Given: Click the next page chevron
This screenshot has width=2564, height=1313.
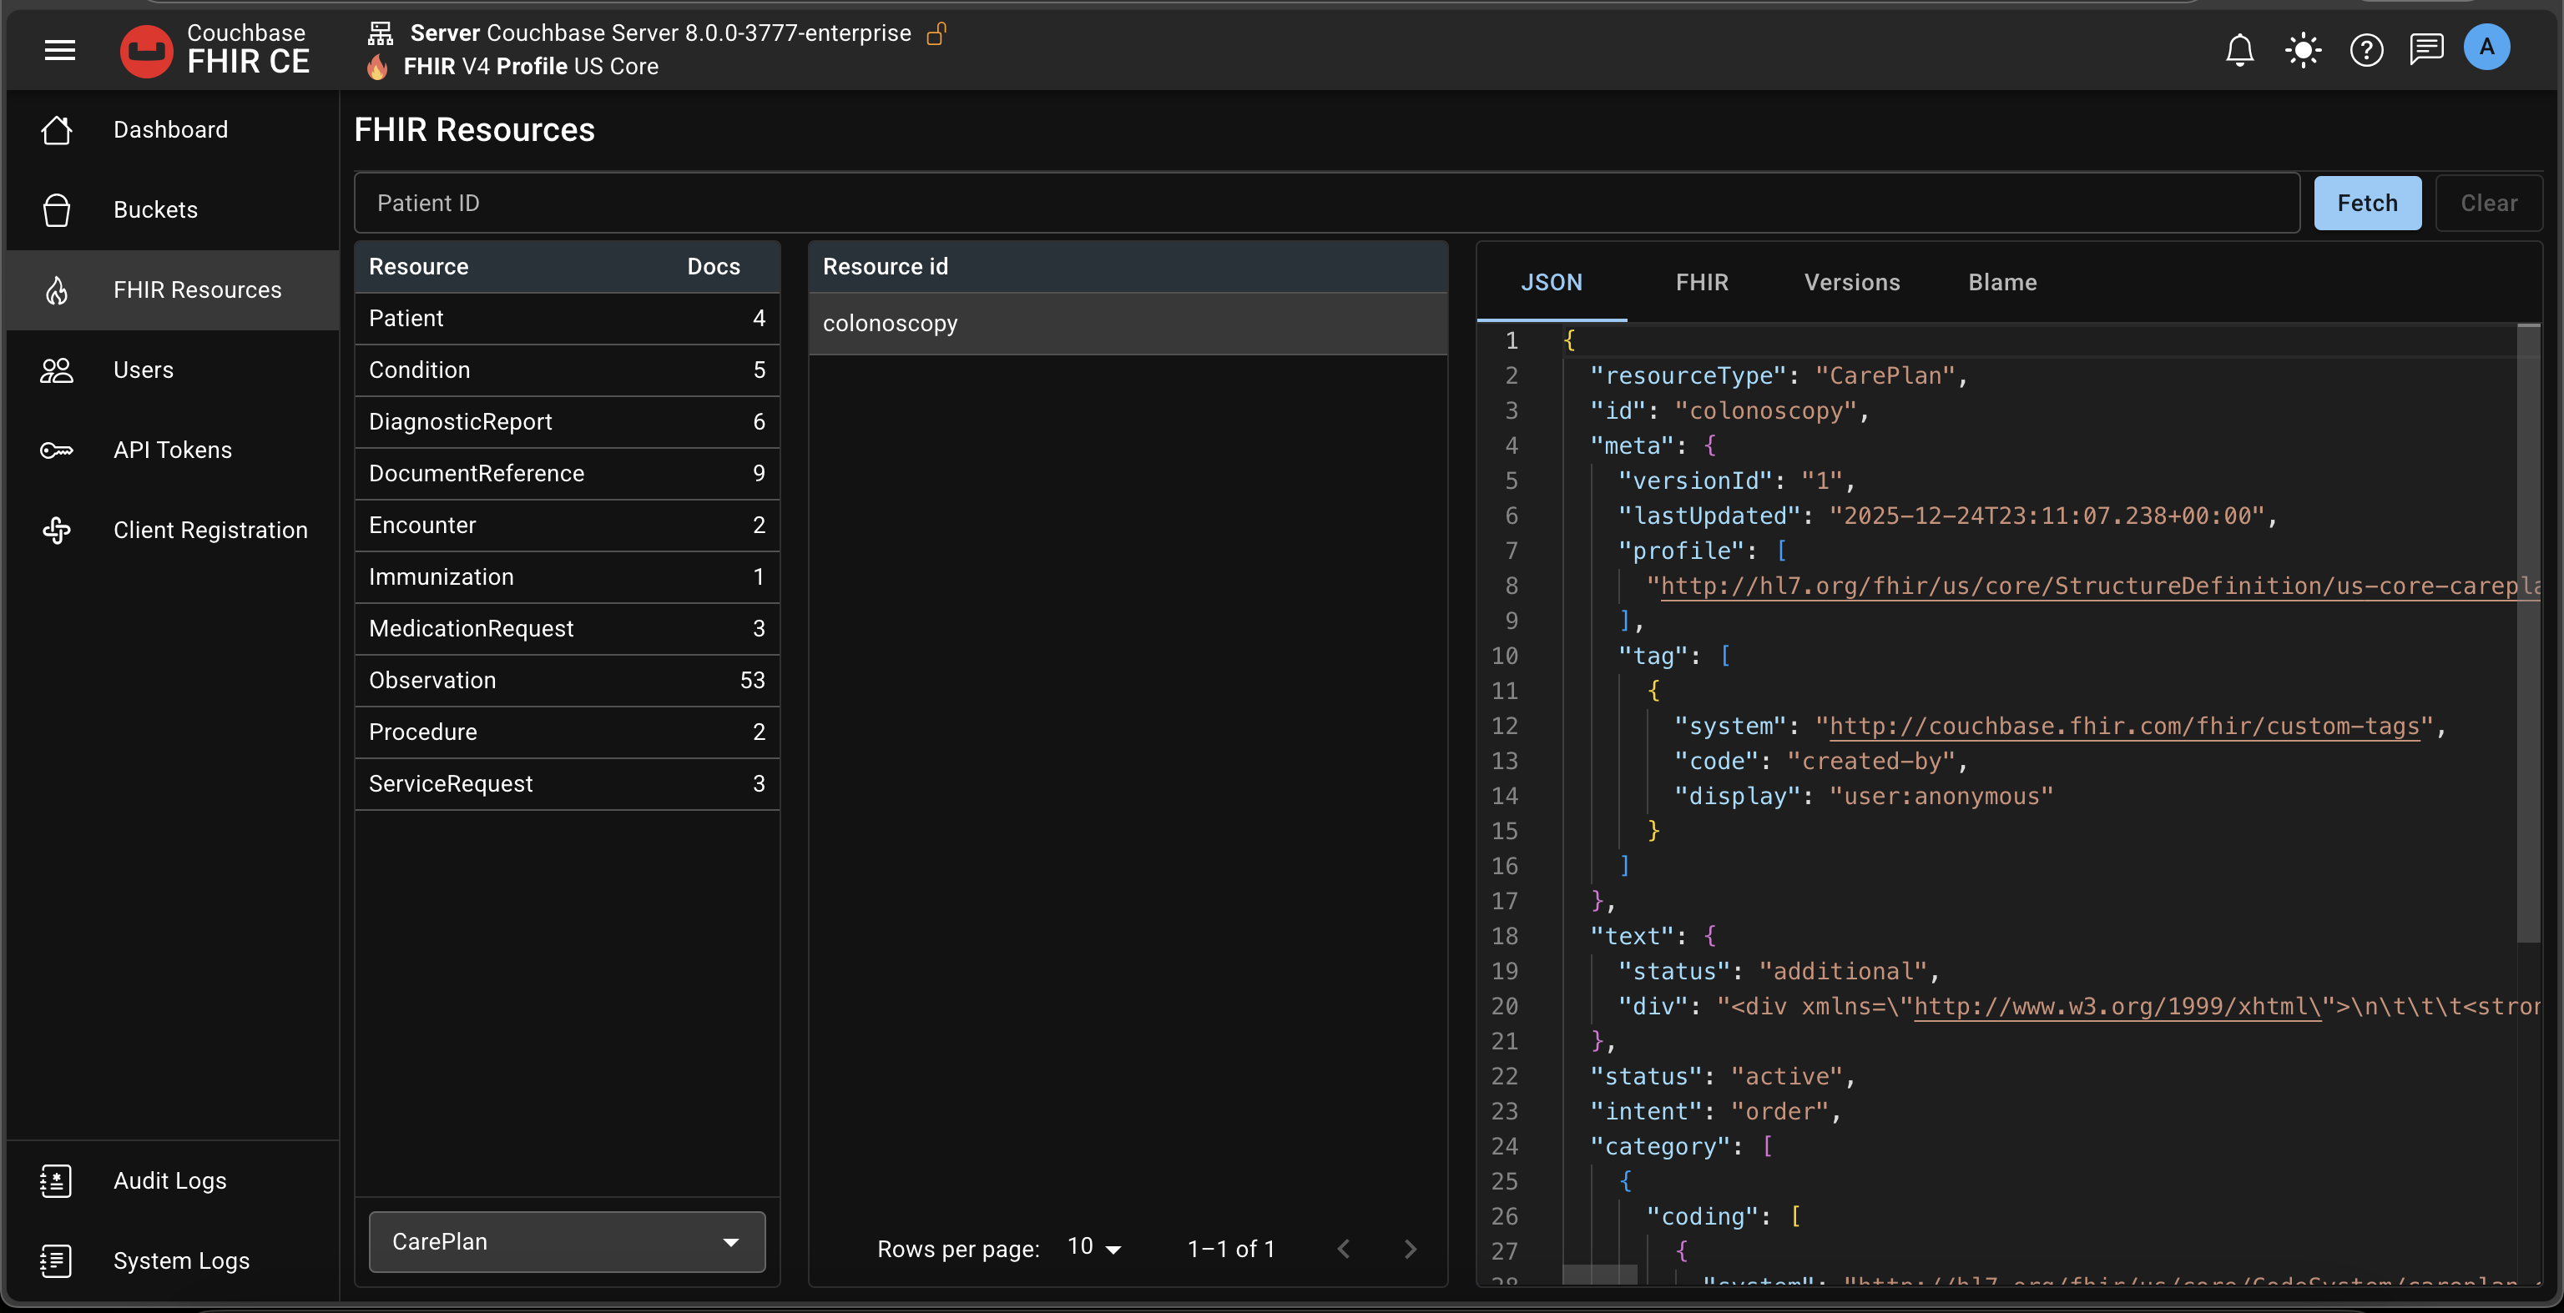Looking at the screenshot, I should [x=1410, y=1248].
